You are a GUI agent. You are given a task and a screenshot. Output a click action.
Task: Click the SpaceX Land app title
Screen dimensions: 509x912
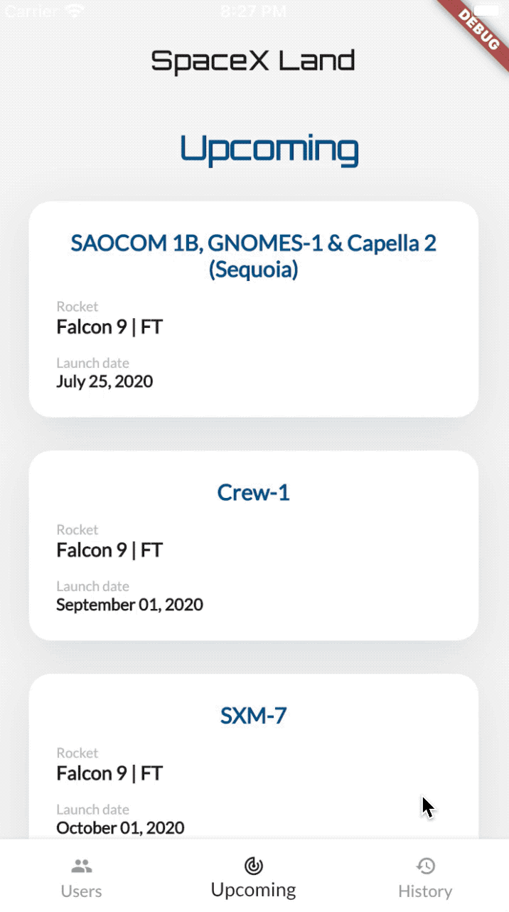tap(253, 61)
